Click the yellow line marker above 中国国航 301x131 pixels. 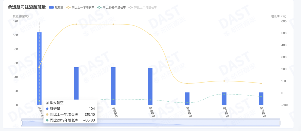pyautogui.click(x=113, y=24)
